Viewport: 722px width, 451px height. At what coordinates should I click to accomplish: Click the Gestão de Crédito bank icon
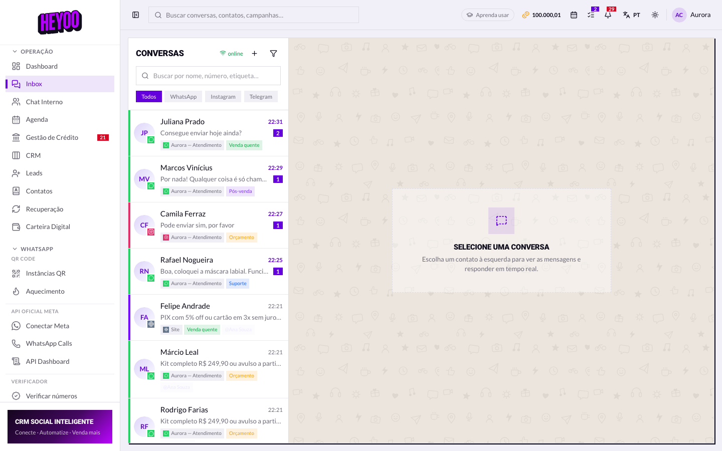16,137
